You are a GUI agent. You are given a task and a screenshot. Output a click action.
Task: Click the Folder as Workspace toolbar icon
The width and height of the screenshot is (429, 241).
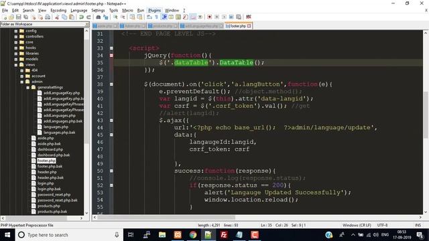click(x=193, y=17)
